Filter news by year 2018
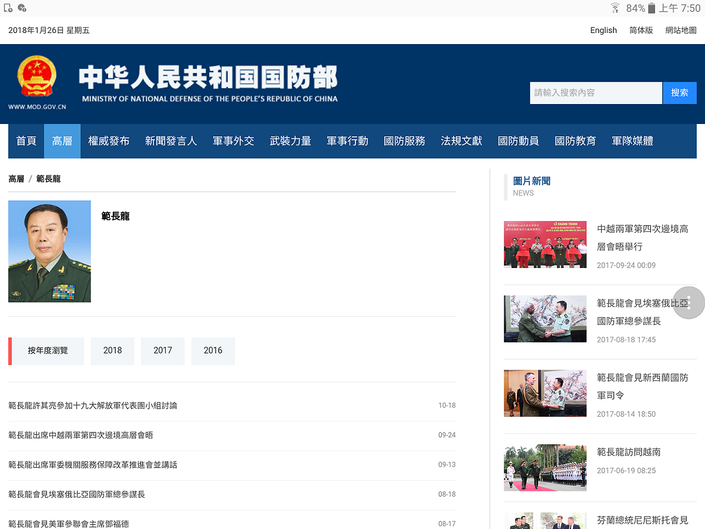This screenshot has height=529, width=705. pos(113,351)
